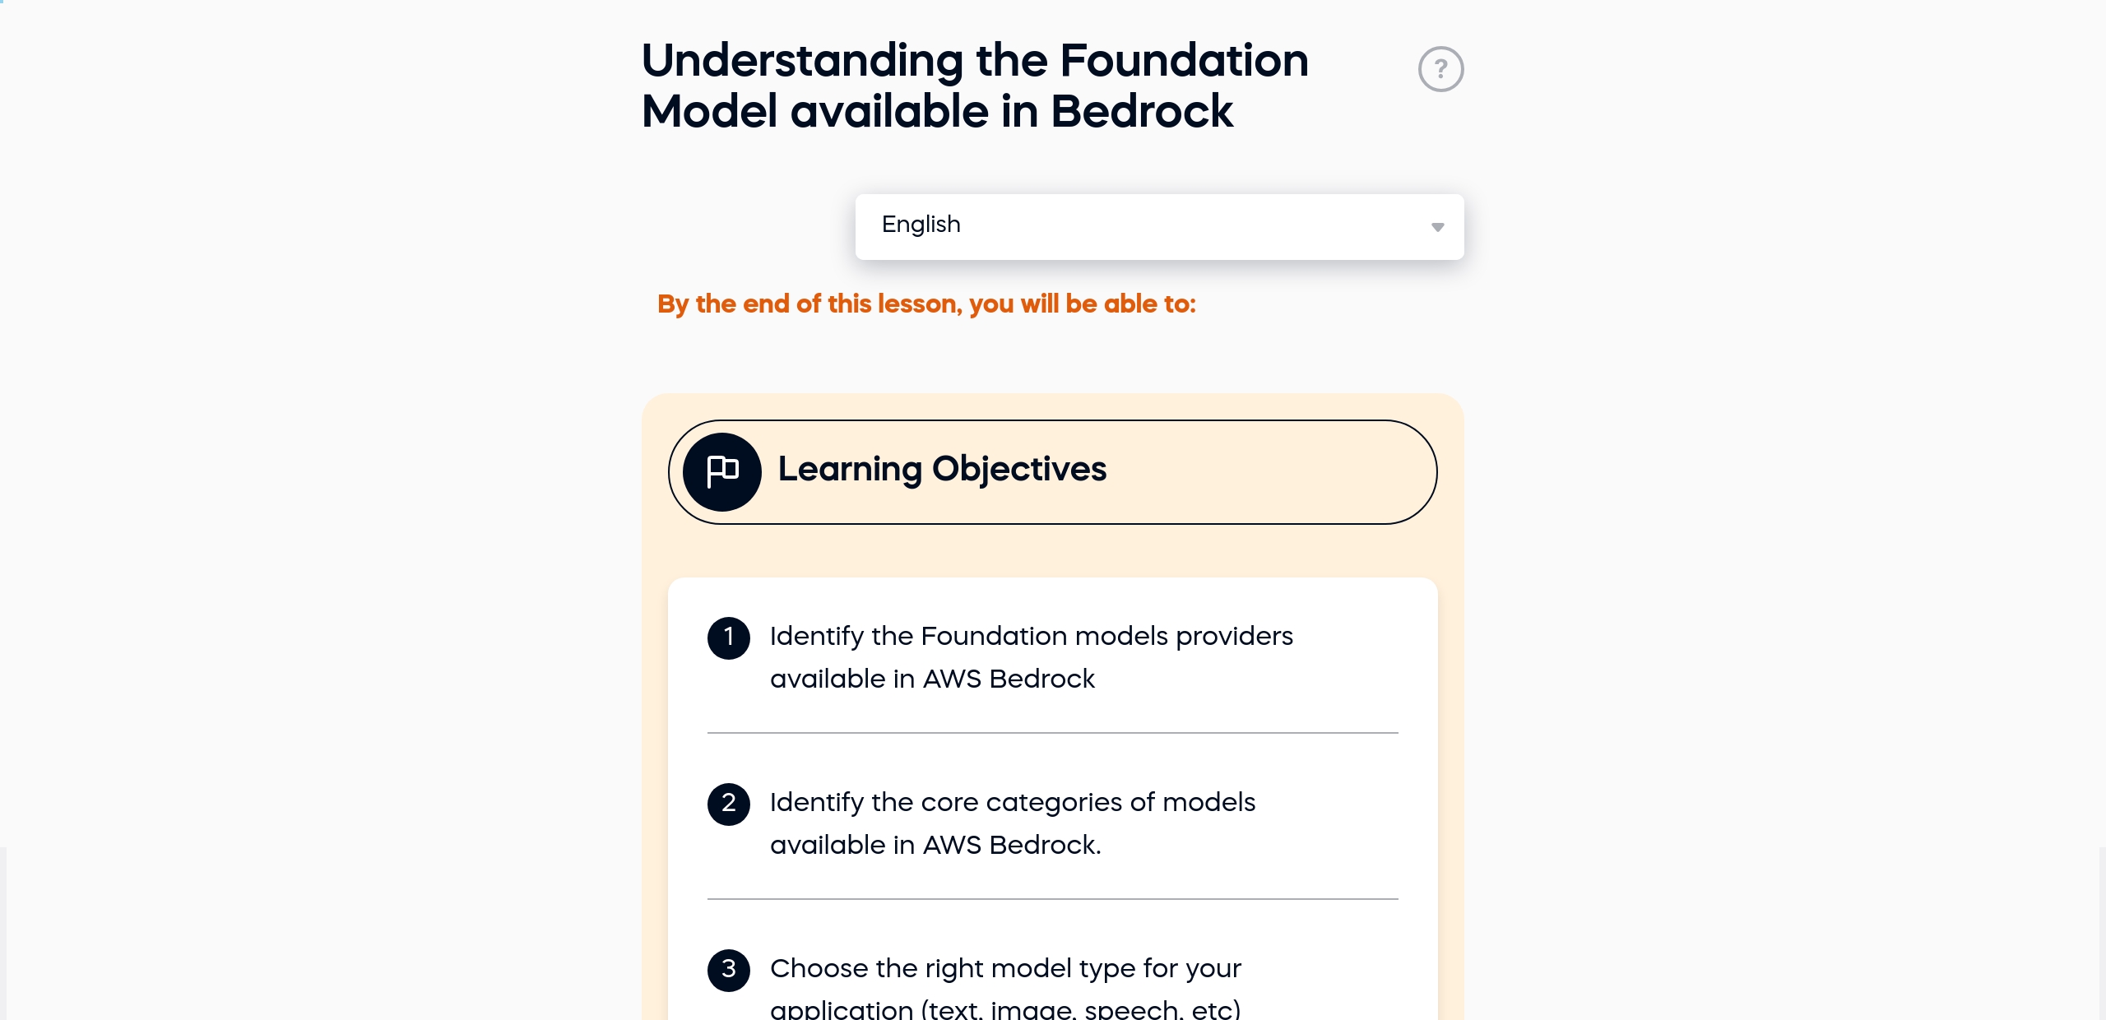
Task: Click the lesson title about Bedrock Foundation Model
Action: pos(975,86)
